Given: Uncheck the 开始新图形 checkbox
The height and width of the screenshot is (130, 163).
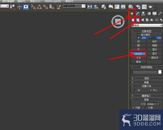Looking at the screenshot, I should 138,38.
